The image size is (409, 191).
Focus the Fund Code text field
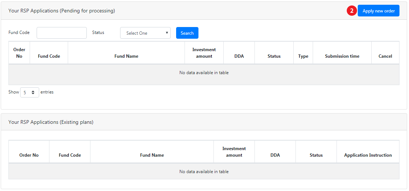tap(62, 33)
